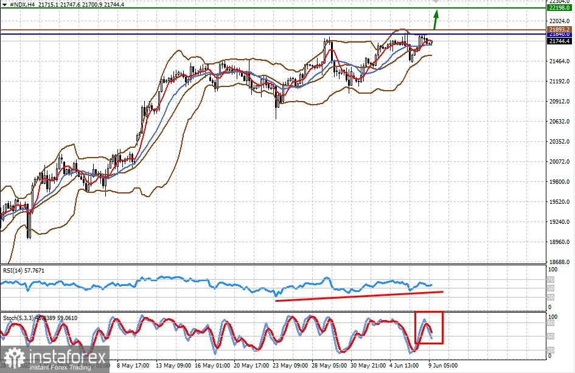This screenshot has height=373, width=575.
Task: Click the 9 Jun 05:00 time label
Action: 443,366
